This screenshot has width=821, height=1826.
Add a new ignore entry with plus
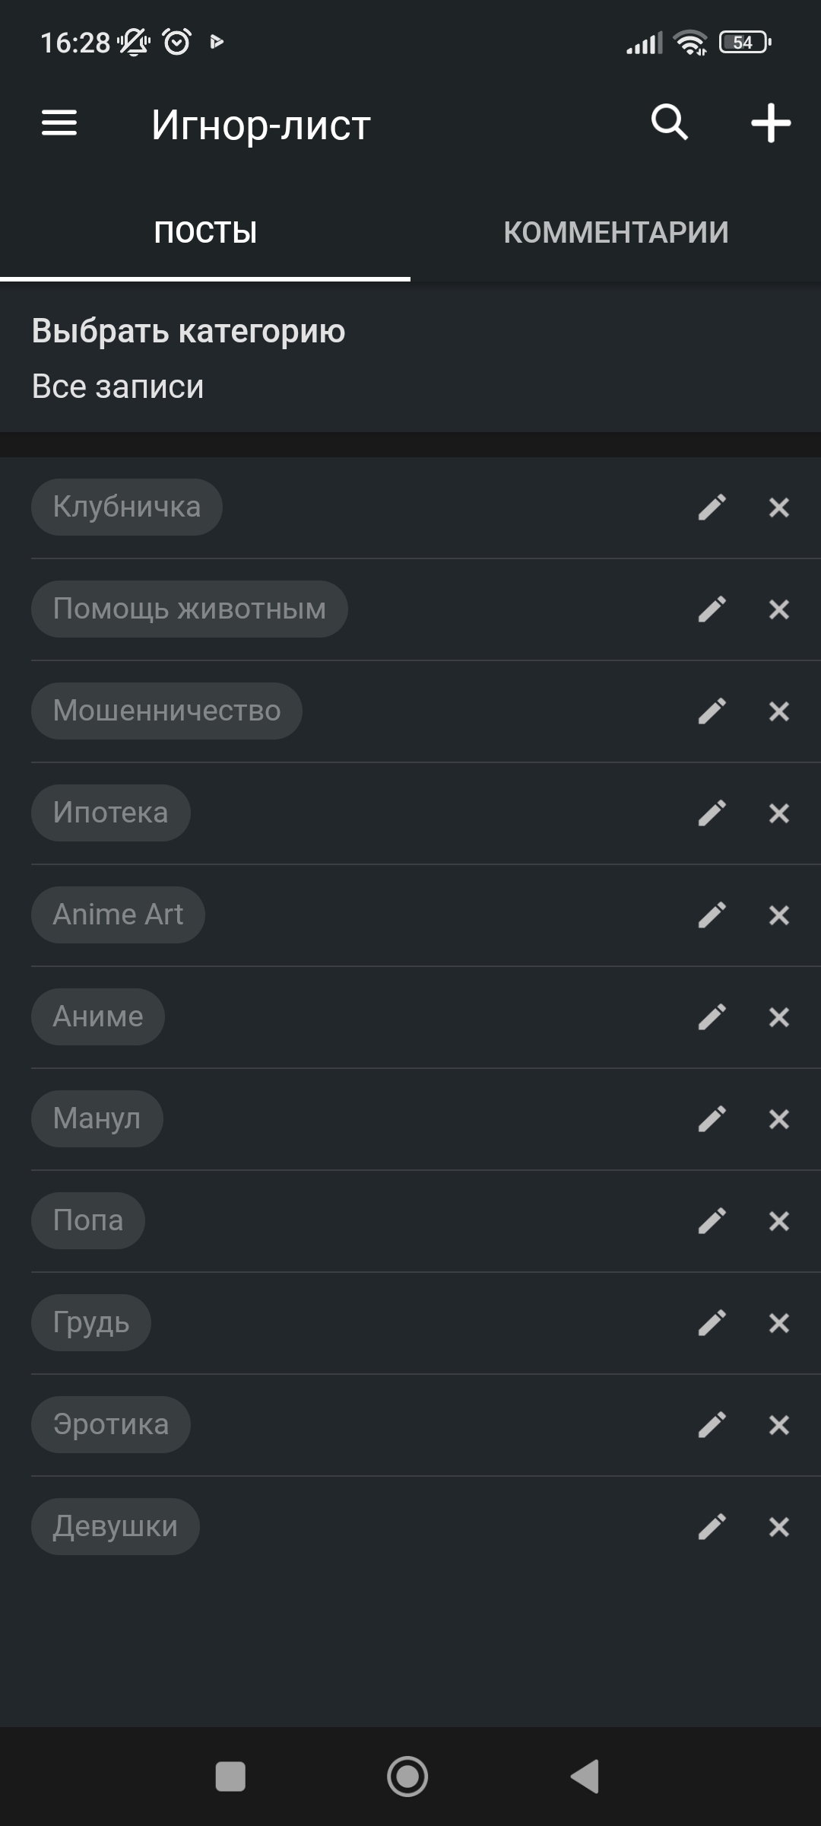pyautogui.click(x=771, y=123)
